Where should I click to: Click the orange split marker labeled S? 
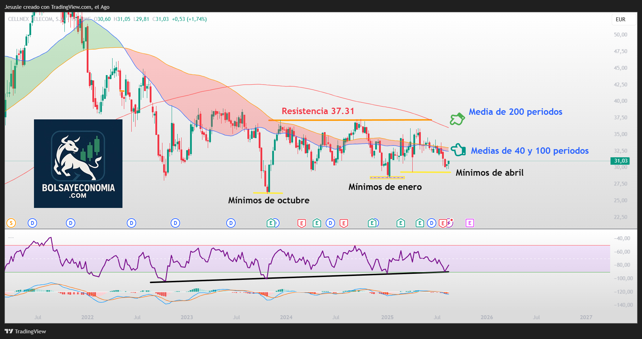(x=11, y=223)
